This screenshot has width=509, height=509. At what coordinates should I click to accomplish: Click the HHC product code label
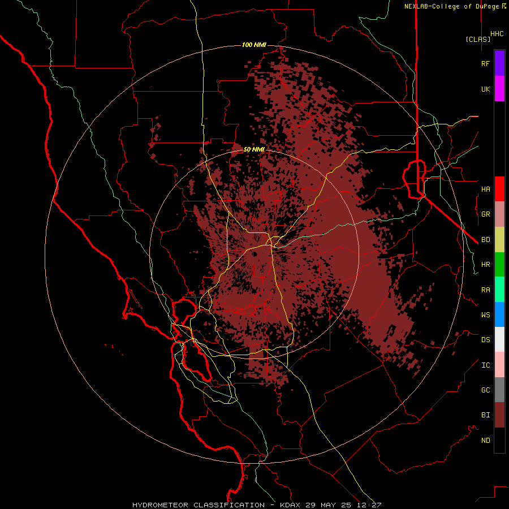click(497, 34)
